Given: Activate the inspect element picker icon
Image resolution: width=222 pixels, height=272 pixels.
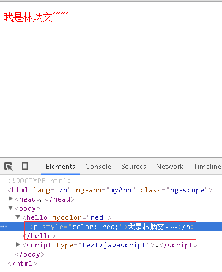Looking at the screenshot, I should point(9,167).
